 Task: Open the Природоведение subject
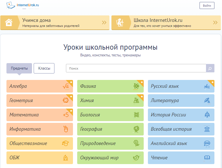click(110, 143)
